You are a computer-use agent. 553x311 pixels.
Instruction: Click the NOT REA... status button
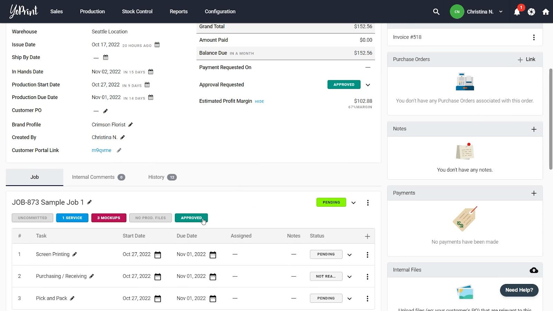(x=326, y=276)
